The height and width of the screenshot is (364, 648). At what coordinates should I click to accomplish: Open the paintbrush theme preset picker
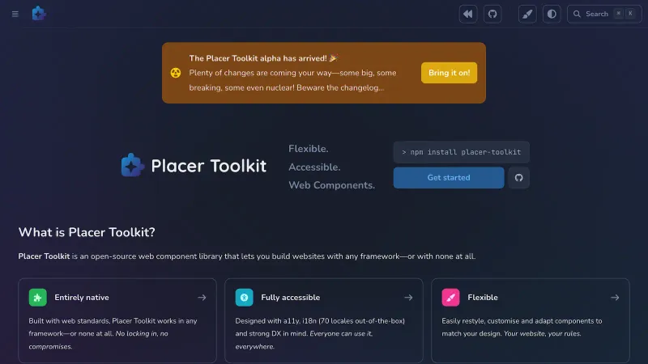527,14
